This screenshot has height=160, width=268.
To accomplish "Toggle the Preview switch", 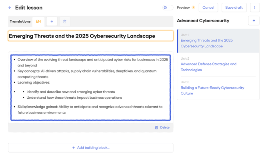I will coord(168,8).
